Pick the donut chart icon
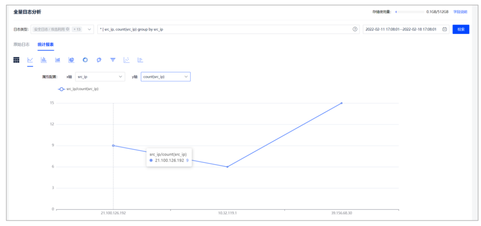Viewport: 481px width, 226px height. point(85,60)
